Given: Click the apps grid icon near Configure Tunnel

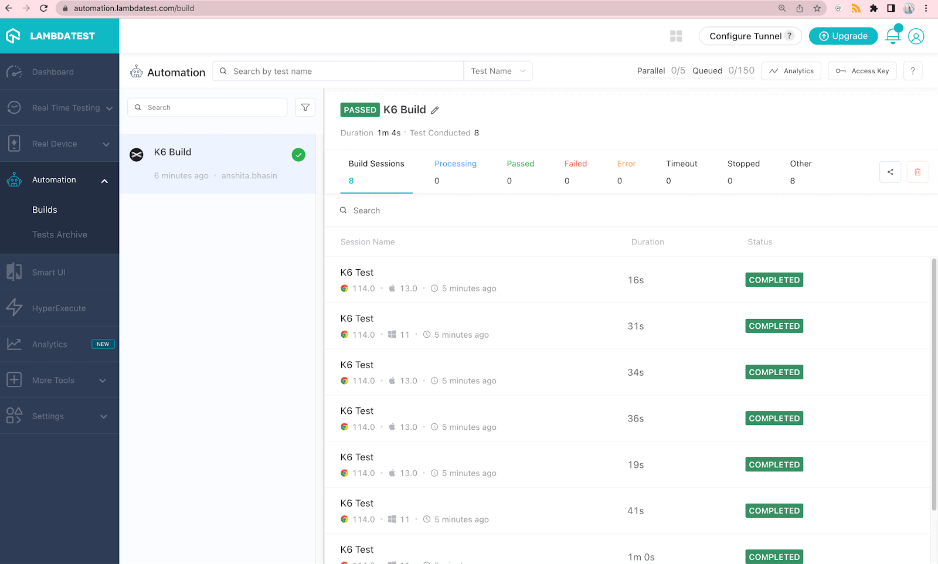Looking at the screenshot, I should [x=676, y=36].
